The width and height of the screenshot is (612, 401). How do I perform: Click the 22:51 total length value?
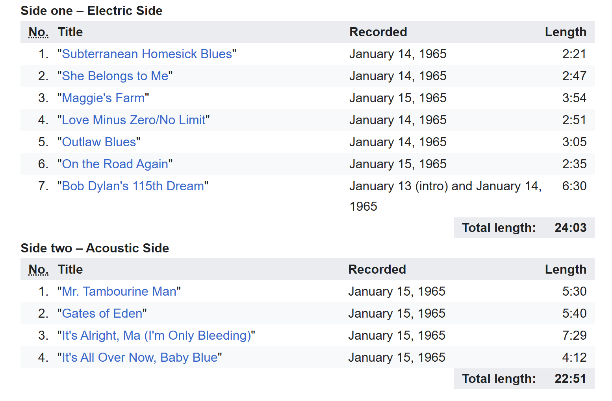click(x=570, y=379)
